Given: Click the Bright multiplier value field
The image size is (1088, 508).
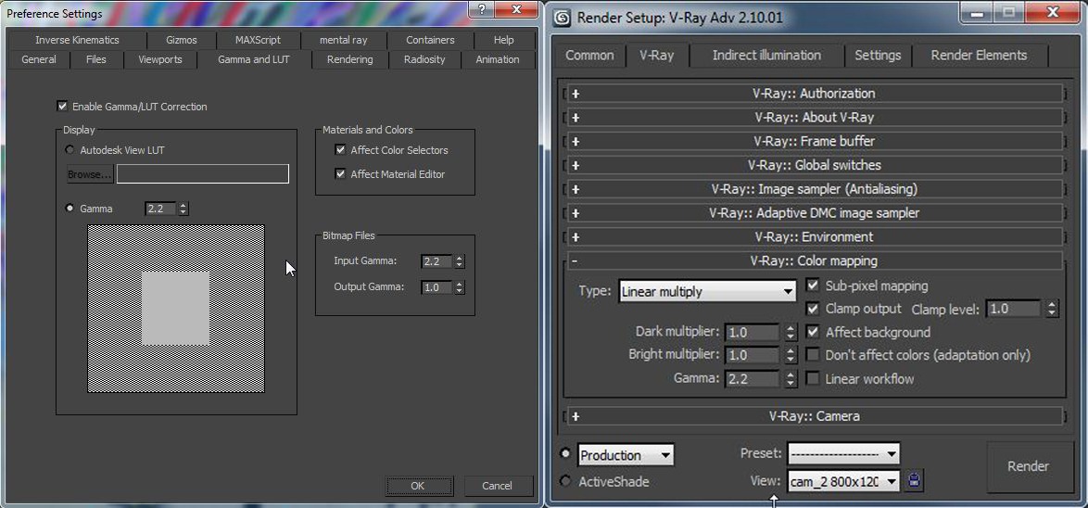Looking at the screenshot, I should pos(753,355).
